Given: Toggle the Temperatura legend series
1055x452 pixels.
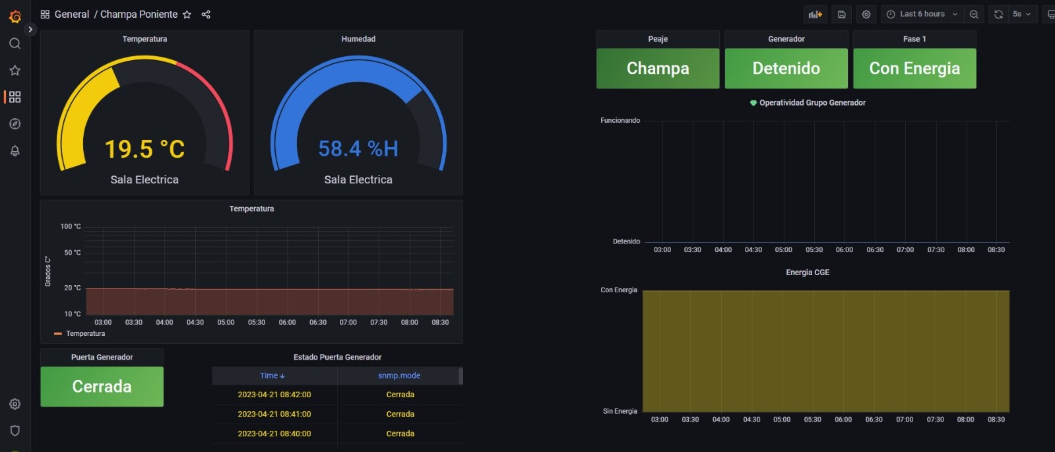Looking at the screenshot, I should [x=85, y=334].
